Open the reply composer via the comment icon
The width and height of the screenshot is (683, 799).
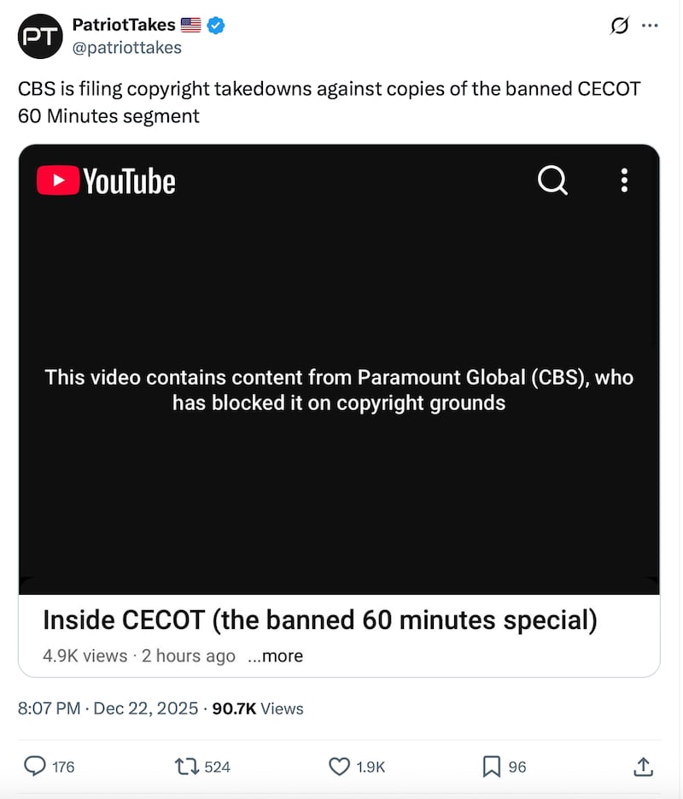34,767
